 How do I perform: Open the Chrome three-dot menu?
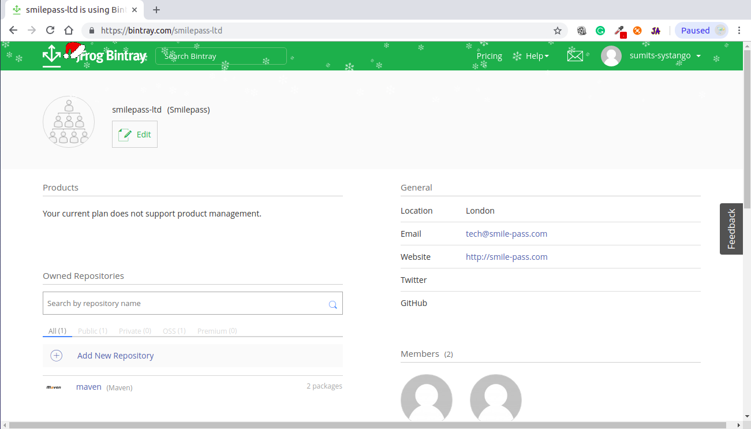tap(739, 31)
